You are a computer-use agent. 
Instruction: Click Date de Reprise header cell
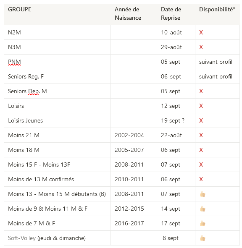coord(176,14)
